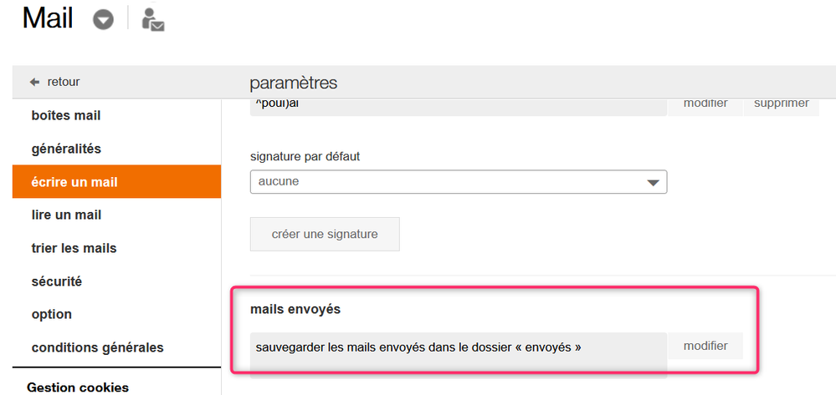Click the Mail title logo
This screenshot has width=836, height=395.
[x=48, y=18]
